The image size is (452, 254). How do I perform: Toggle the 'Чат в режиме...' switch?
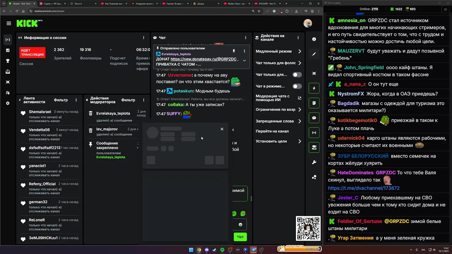click(297, 86)
